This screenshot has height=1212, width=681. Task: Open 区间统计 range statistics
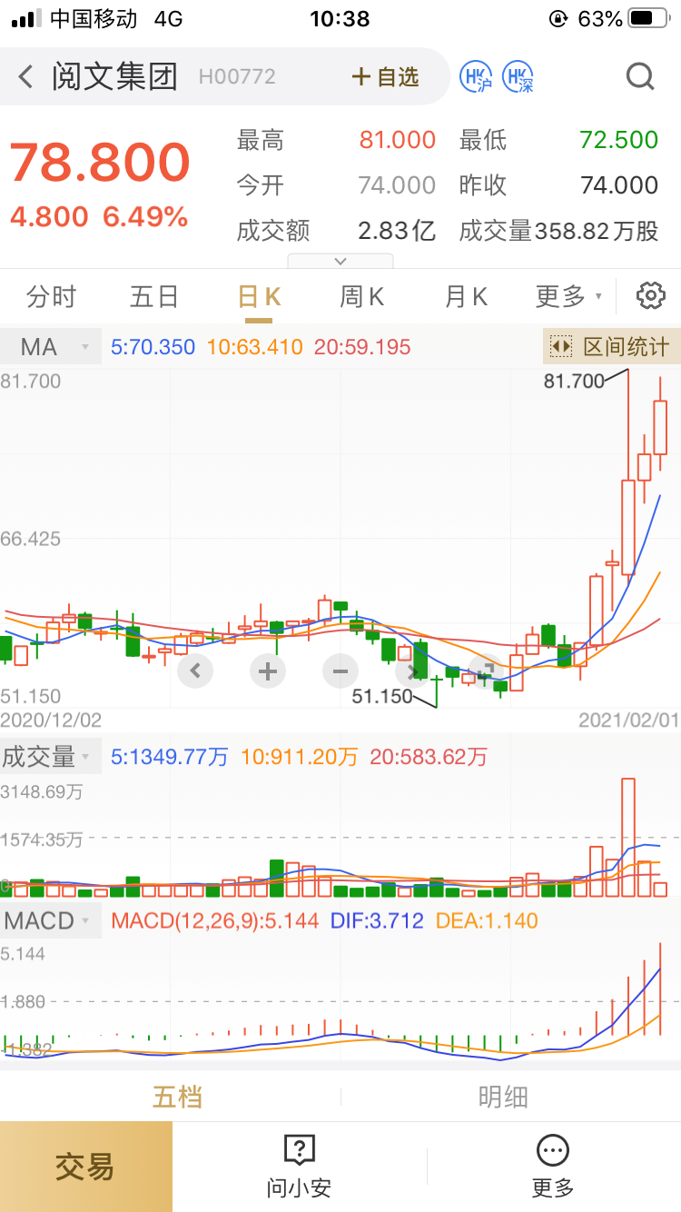(612, 347)
